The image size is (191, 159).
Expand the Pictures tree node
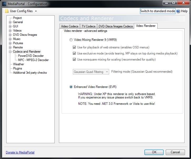pyautogui.click(x=10, y=43)
